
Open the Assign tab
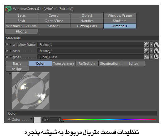tap(17, 69)
